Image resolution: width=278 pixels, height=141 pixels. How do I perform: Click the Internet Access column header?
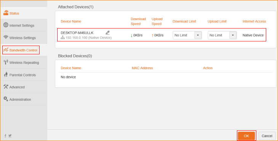254,21
